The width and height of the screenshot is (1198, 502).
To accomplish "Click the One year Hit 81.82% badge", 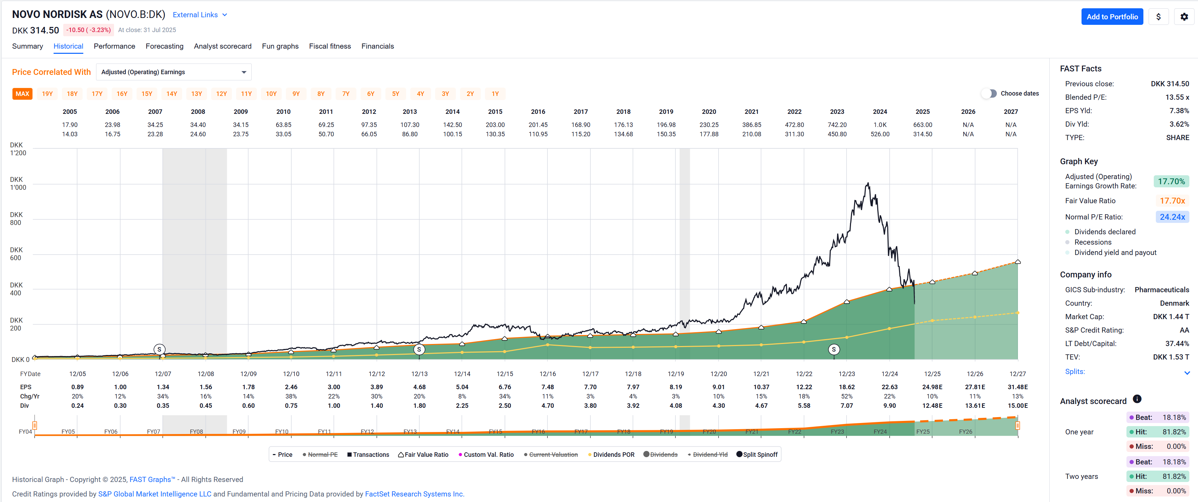I will (x=1158, y=432).
